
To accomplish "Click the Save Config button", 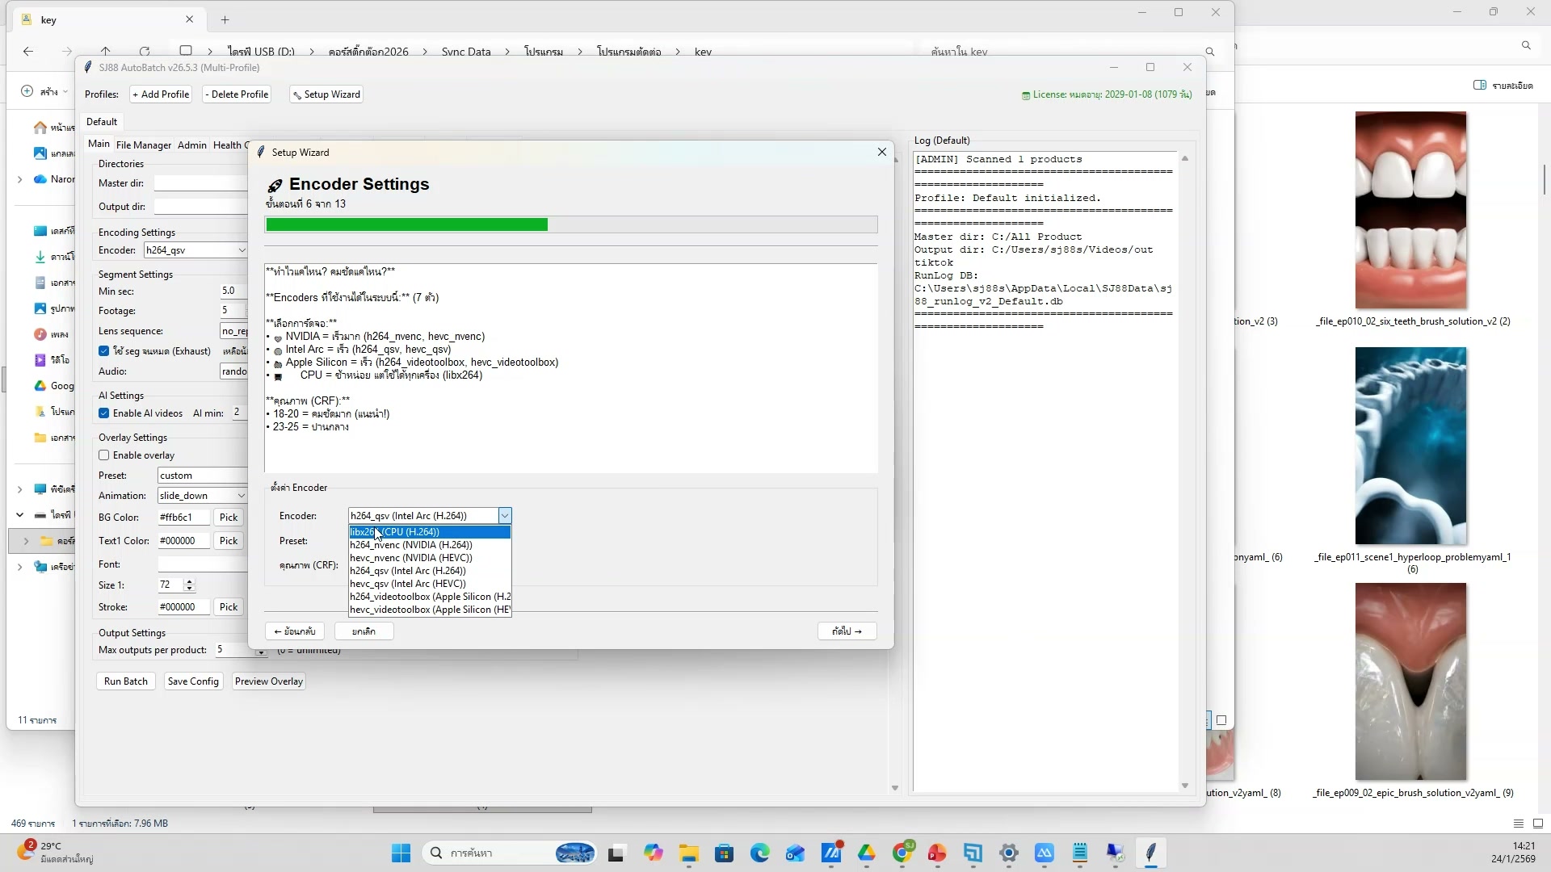I will pos(192,681).
